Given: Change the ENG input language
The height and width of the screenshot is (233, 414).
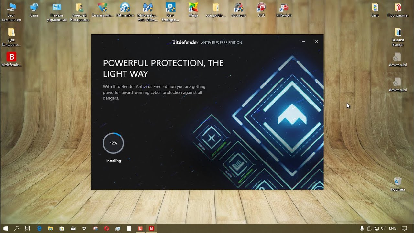Looking at the screenshot, I should pyautogui.click(x=393, y=228).
